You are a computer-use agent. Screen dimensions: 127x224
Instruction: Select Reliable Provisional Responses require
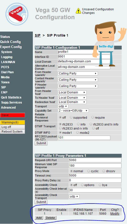(x=93, y=117)
